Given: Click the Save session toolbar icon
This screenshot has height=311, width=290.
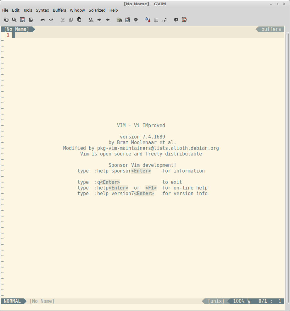Looking at the screenshot, I should coord(128,20).
